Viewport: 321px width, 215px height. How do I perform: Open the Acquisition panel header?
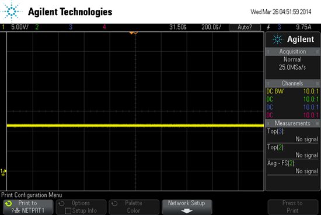coord(292,52)
